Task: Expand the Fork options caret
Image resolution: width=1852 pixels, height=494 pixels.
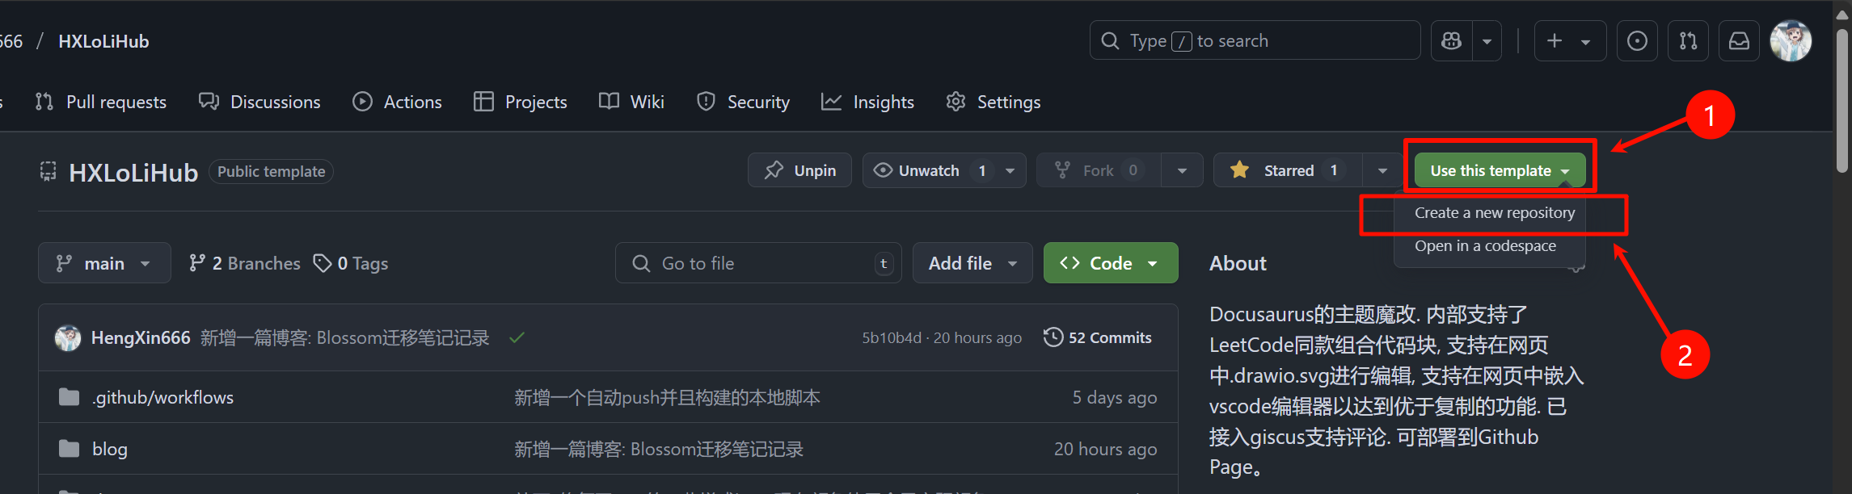Action: pyautogui.click(x=1182, y=170)
